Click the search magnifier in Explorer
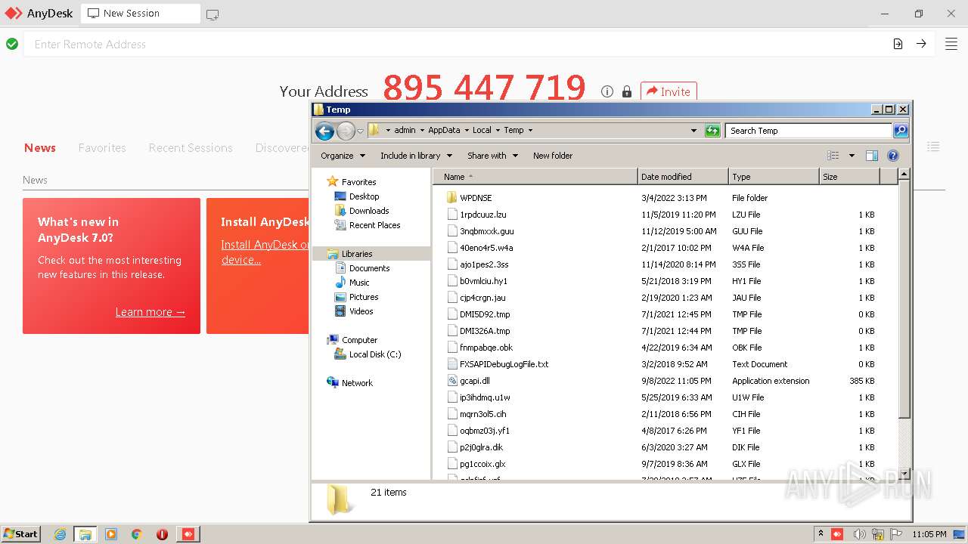The height and width of the screenshot is (544, 968). pyautogui.click(x=900, y=131)
